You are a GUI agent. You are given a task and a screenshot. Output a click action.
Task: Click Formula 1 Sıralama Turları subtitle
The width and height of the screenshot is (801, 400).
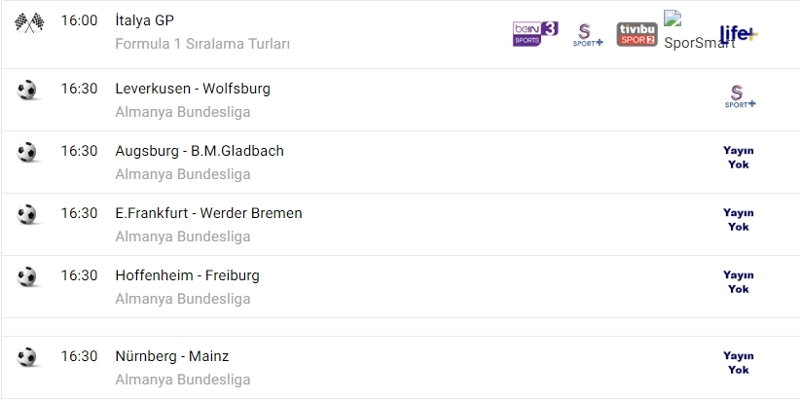point(202,44)
